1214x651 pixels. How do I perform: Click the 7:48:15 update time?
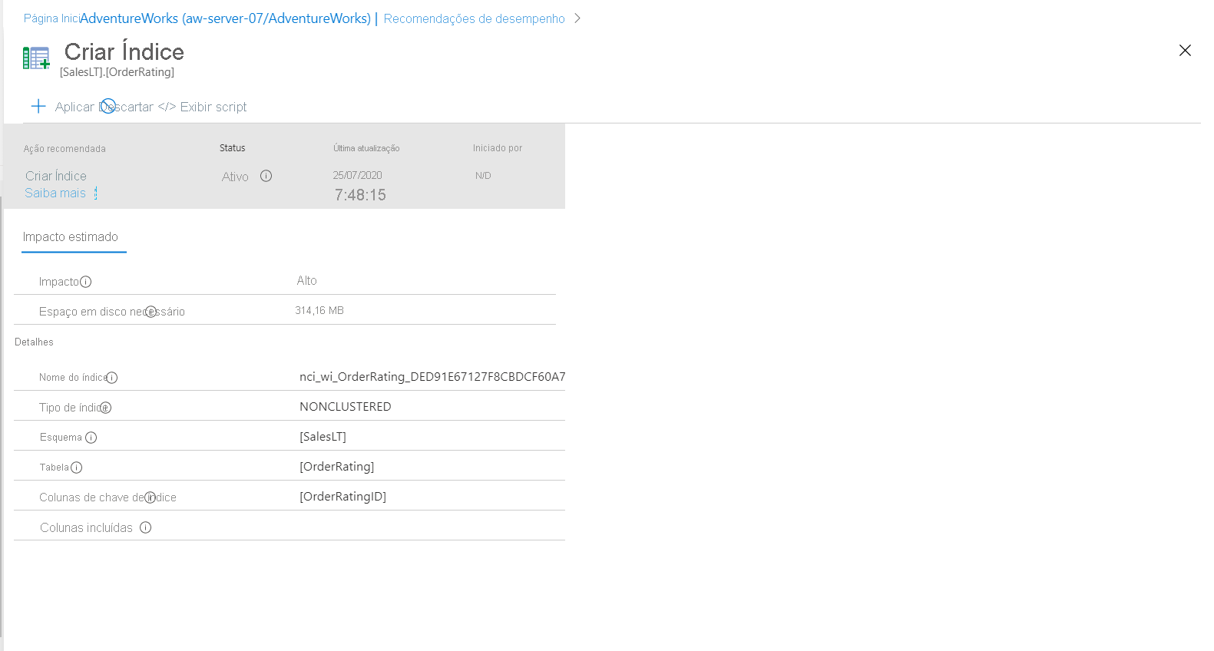pyautogui.click(x=360, y=195)
